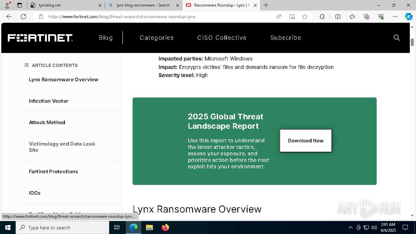Screen dimensions: 416x234
Task: Launch Firefox from the taskbar
Action: (165, 227)
